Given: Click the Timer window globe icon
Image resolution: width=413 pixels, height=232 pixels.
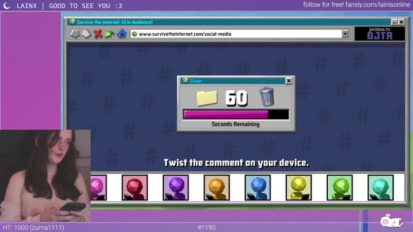Looking at the screenshot, I should pos(185,81).
